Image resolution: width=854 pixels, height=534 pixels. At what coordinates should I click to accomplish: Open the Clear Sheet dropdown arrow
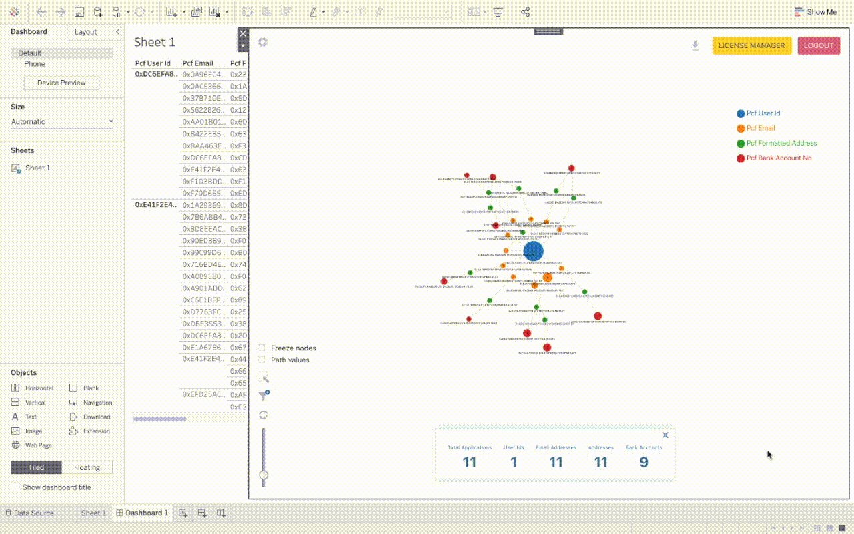(227, 12)
